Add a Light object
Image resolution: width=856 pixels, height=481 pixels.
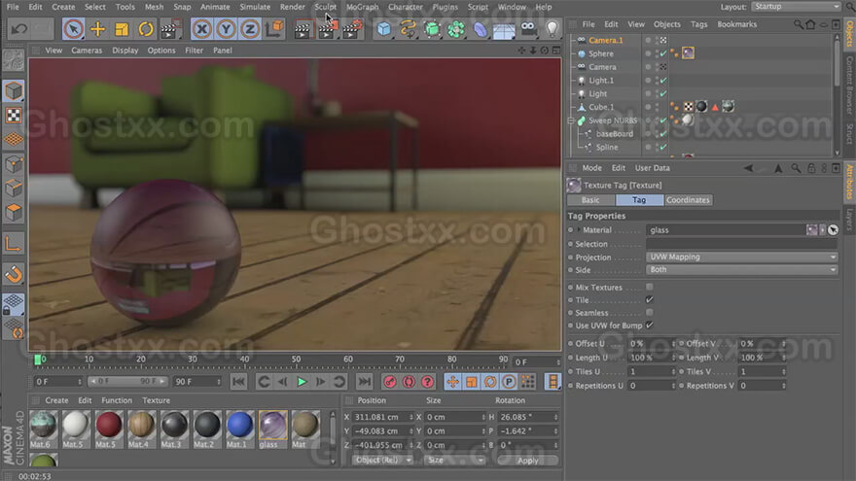552,29
